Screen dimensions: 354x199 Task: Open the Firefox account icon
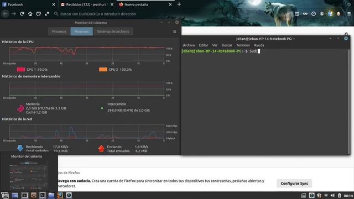(x=322, y=14)
